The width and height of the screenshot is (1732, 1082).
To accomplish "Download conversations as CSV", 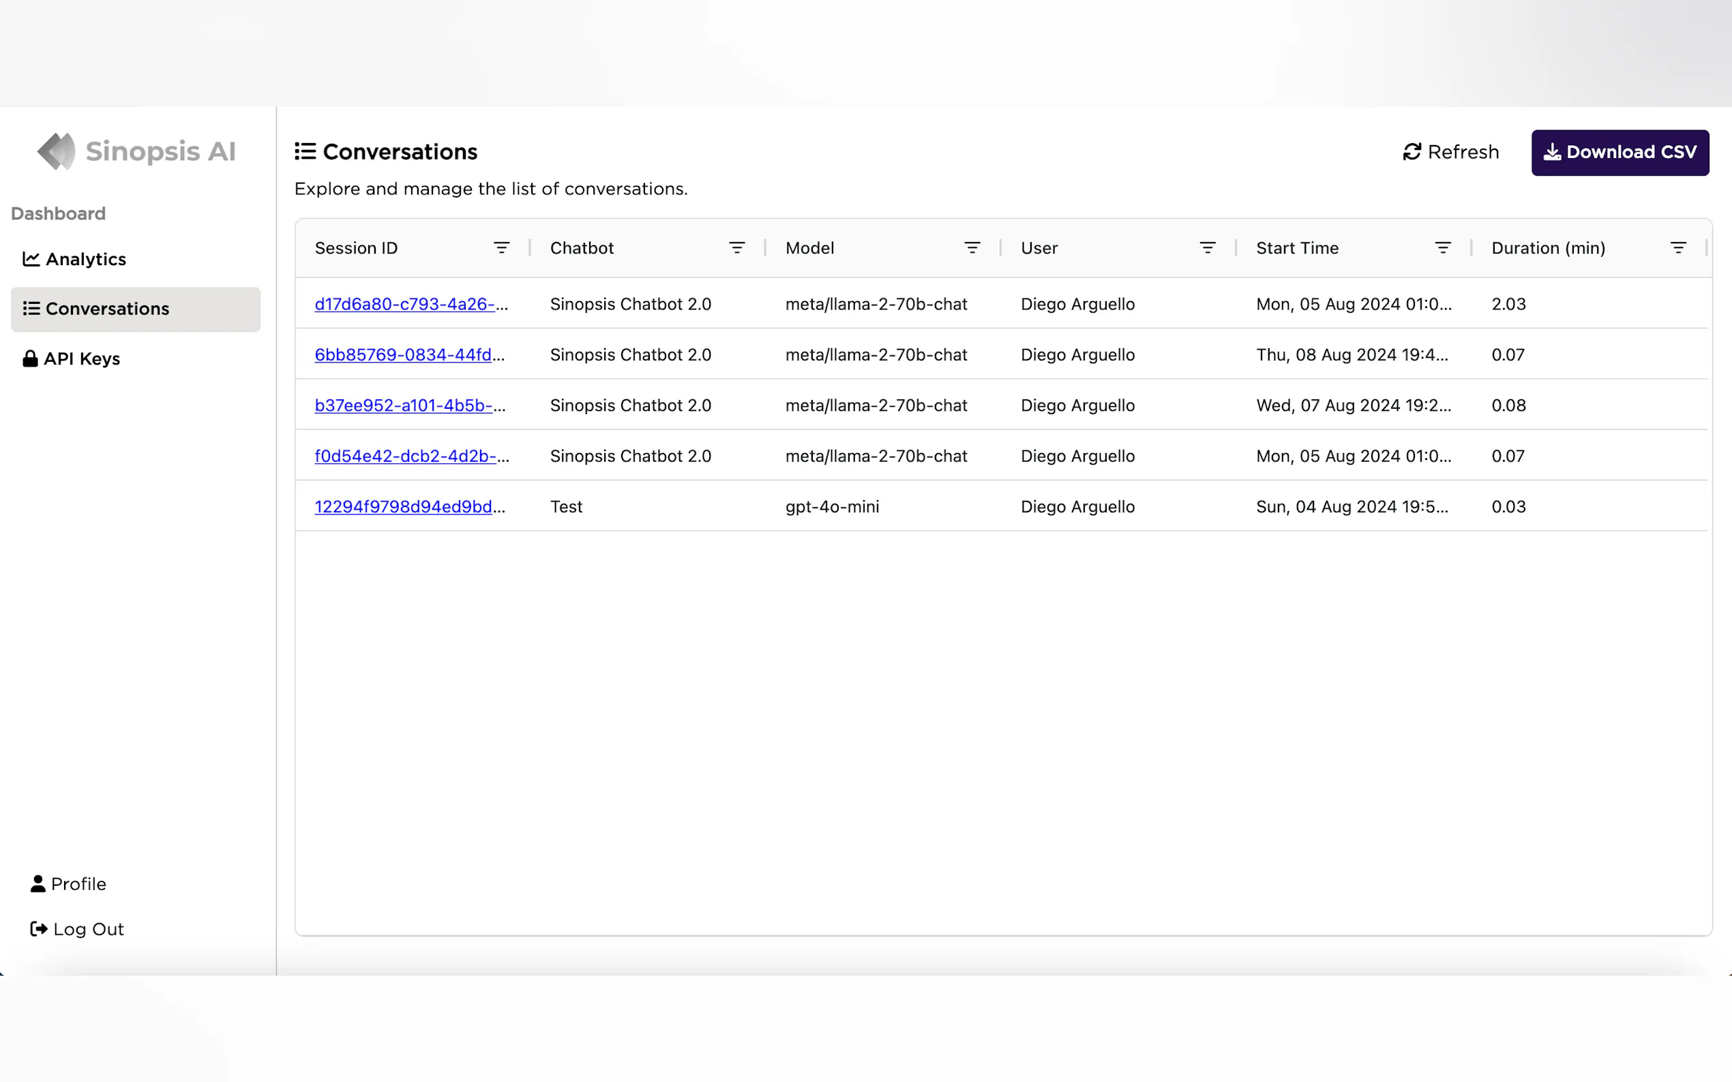I will (x=1619, y=153).
